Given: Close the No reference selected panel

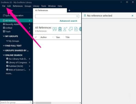Looking at the screenshot, I should coord(132,16).
